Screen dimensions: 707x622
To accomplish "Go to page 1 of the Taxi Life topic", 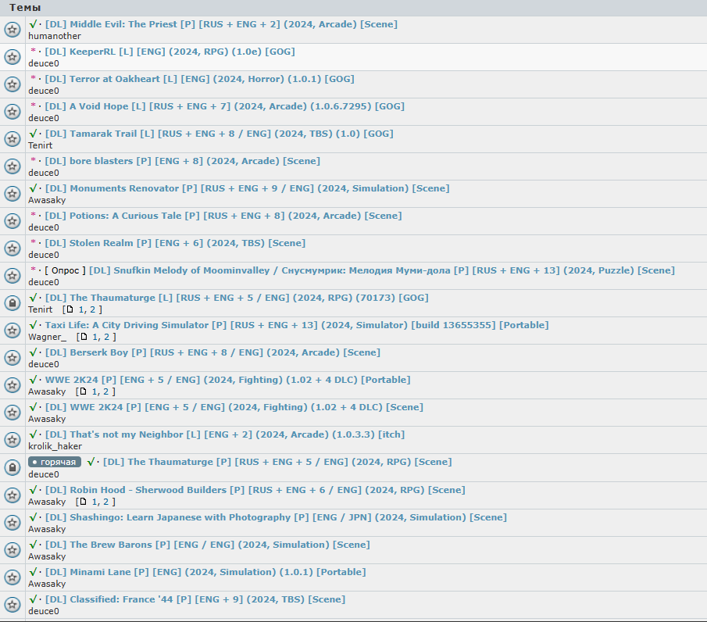I will [95, 337].
